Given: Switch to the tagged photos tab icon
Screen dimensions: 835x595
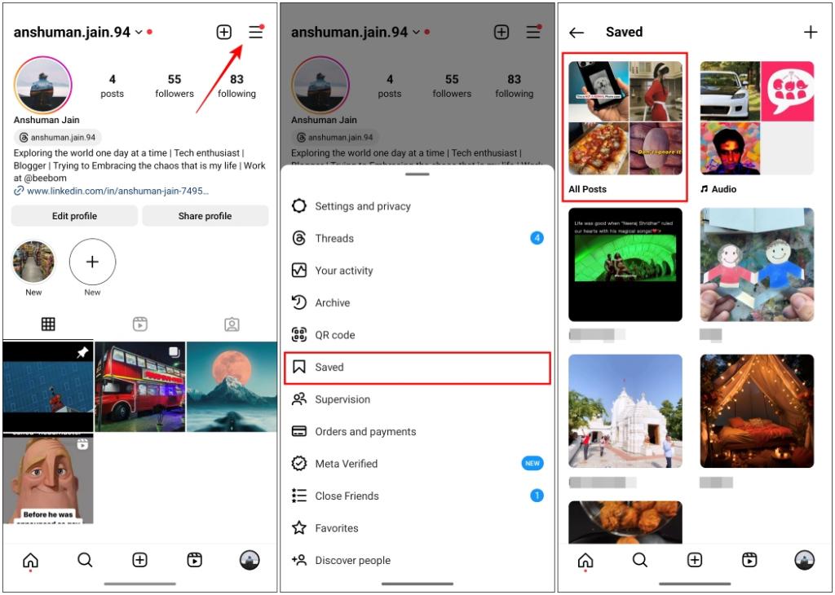Looking at the screenshot, I should [x=231, y=324].
